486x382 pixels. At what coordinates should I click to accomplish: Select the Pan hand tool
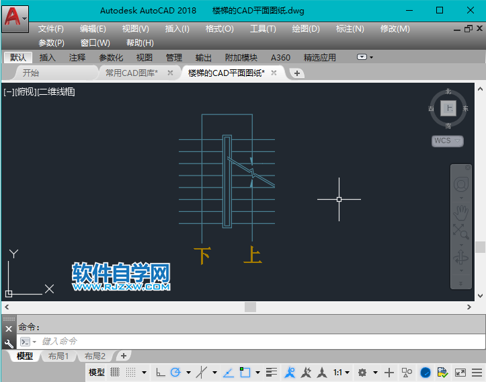tap(461, 213)
